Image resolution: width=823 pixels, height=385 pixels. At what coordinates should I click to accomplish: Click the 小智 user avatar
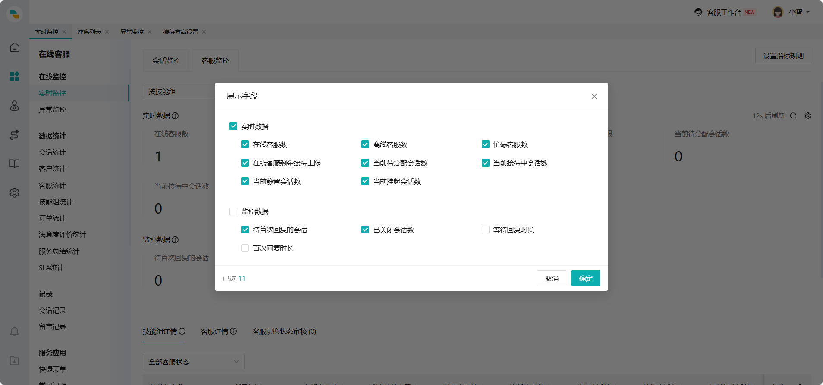point(778,12)
